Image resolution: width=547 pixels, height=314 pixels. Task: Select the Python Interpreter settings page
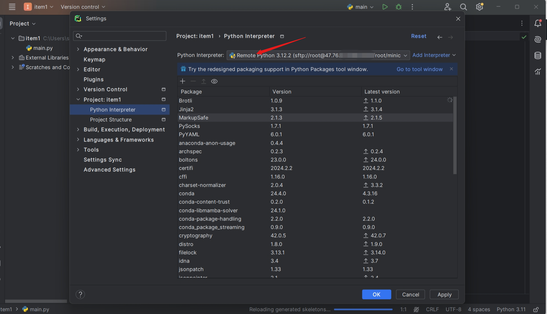pyautogui.click(x=120, y=109)
